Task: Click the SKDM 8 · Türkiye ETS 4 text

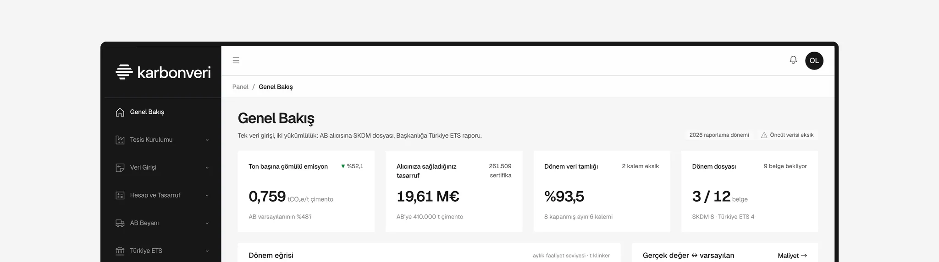Action: [x=723, y=217]
